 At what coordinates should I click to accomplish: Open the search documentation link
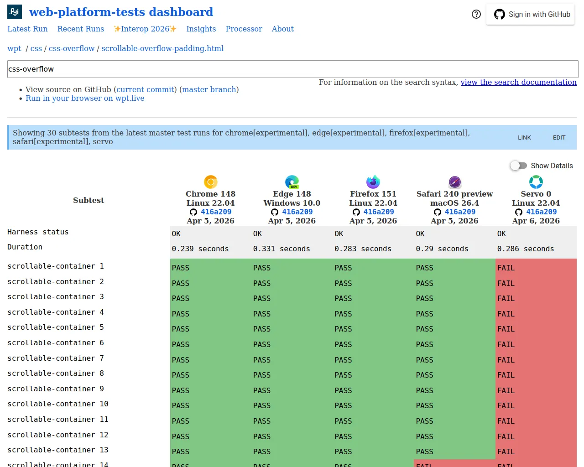coord(518,82)
